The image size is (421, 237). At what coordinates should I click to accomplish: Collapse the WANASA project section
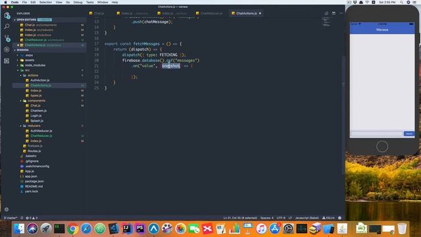[22, 50]
